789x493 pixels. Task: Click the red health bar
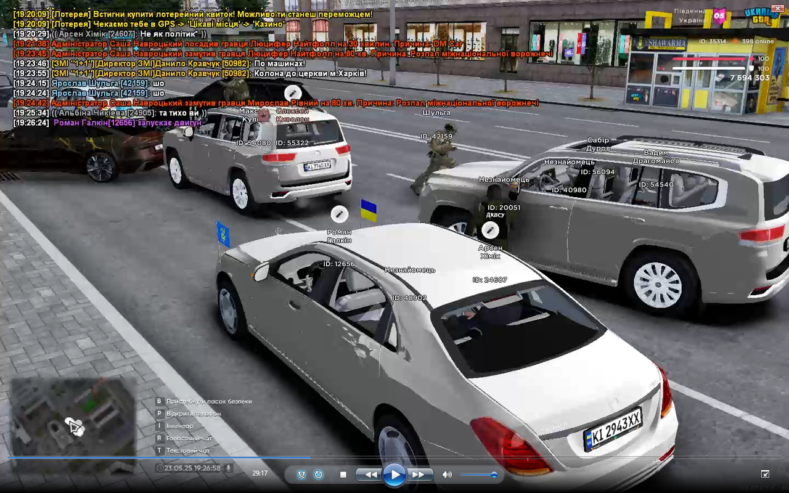709,59
